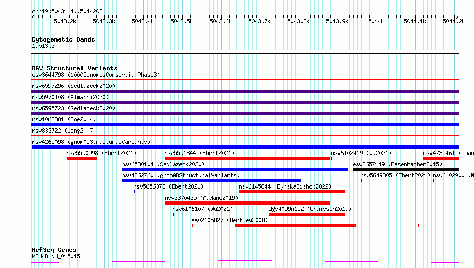Click the purple bar under nsv6597296
Viewport: 474px width, 268px height.
coord(245,91)
